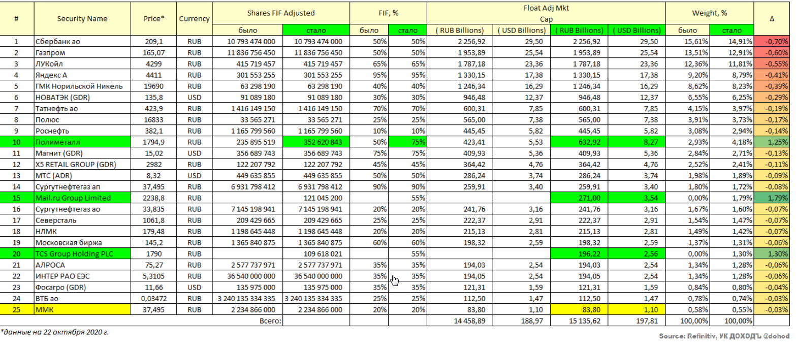Click X5 RETAIL GROUP (GDR) cell
Screen dimensions: 796x350
point(82,164)
